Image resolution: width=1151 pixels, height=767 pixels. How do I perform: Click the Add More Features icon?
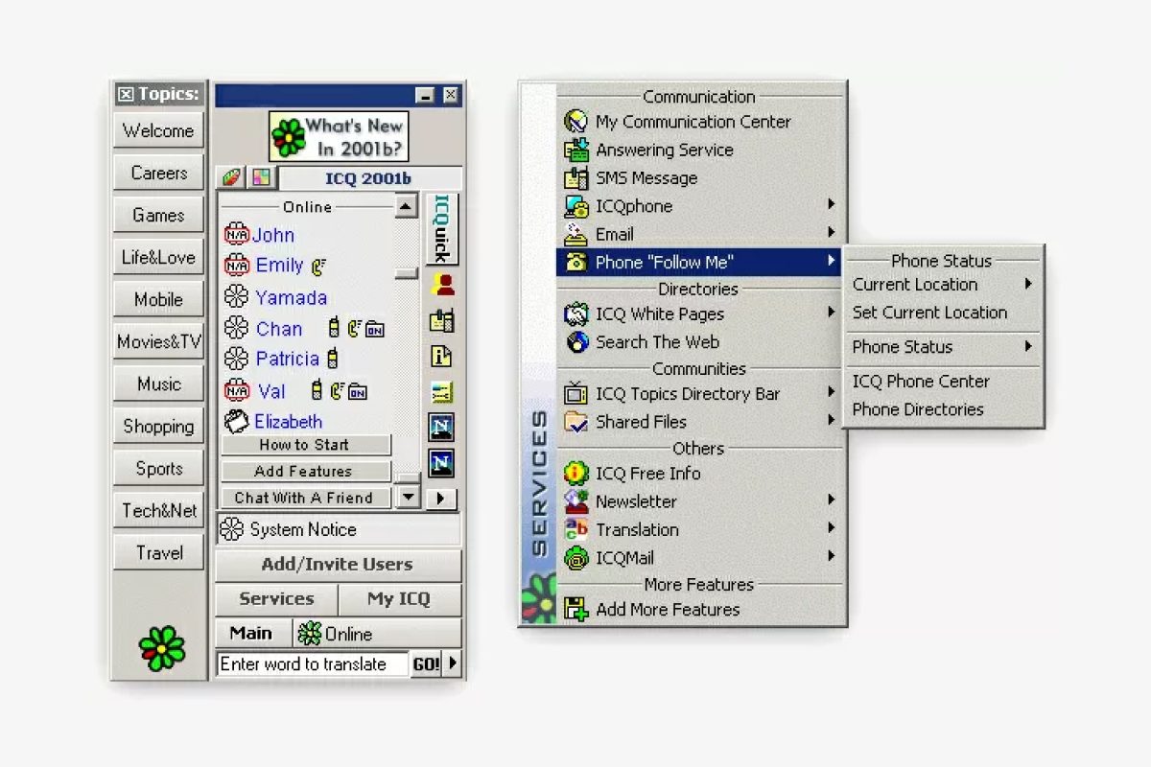click(576, 609)
